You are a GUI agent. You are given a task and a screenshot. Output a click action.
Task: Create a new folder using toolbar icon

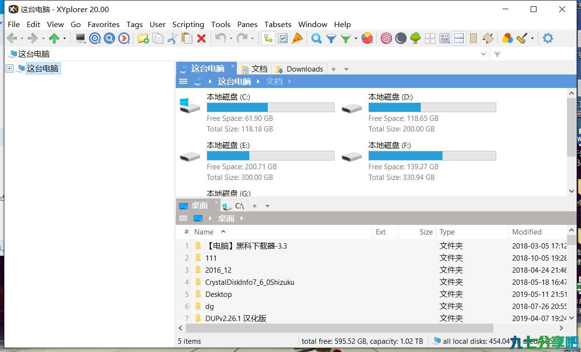point(143,38)
